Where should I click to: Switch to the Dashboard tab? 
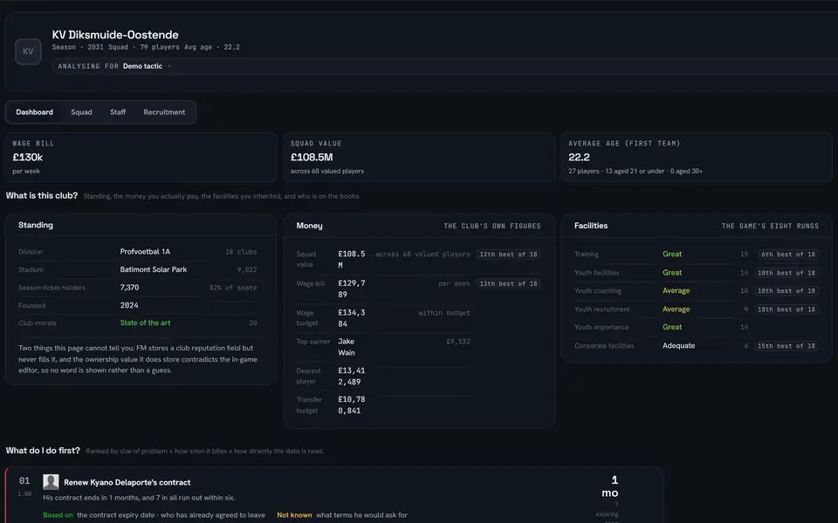[x=34, y=112]
